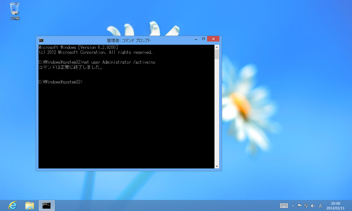Screen dimensions: 352x211
Task: Toggle the IME input mode 'A' indicator
Action: tap(320, 206)
